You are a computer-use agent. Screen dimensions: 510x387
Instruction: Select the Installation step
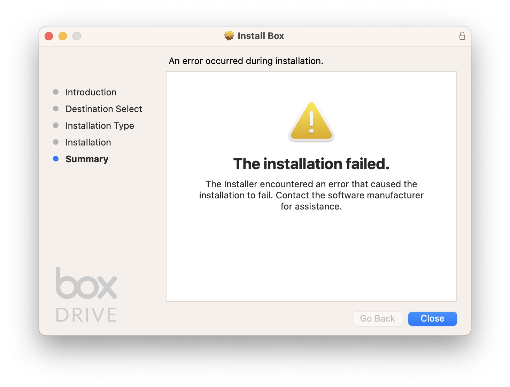88,142
